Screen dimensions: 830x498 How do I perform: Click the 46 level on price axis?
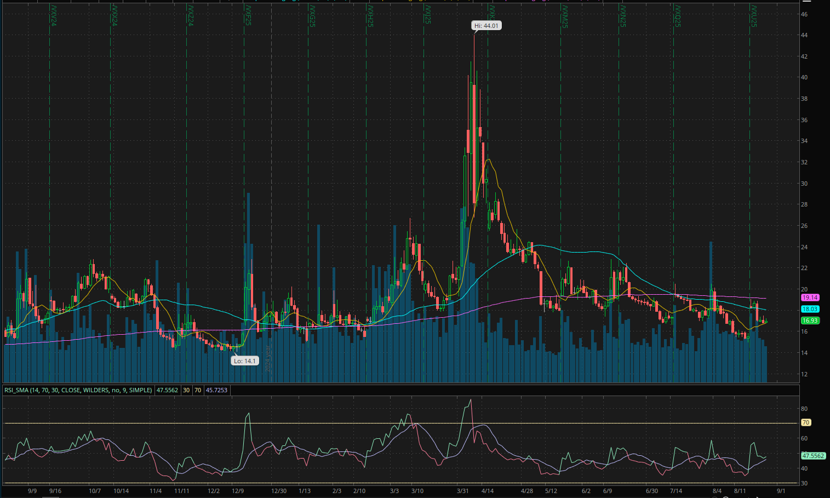[x=804, y=14]
